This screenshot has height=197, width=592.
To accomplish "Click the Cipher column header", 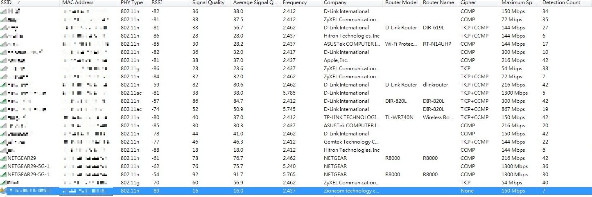I will [468, 3].
